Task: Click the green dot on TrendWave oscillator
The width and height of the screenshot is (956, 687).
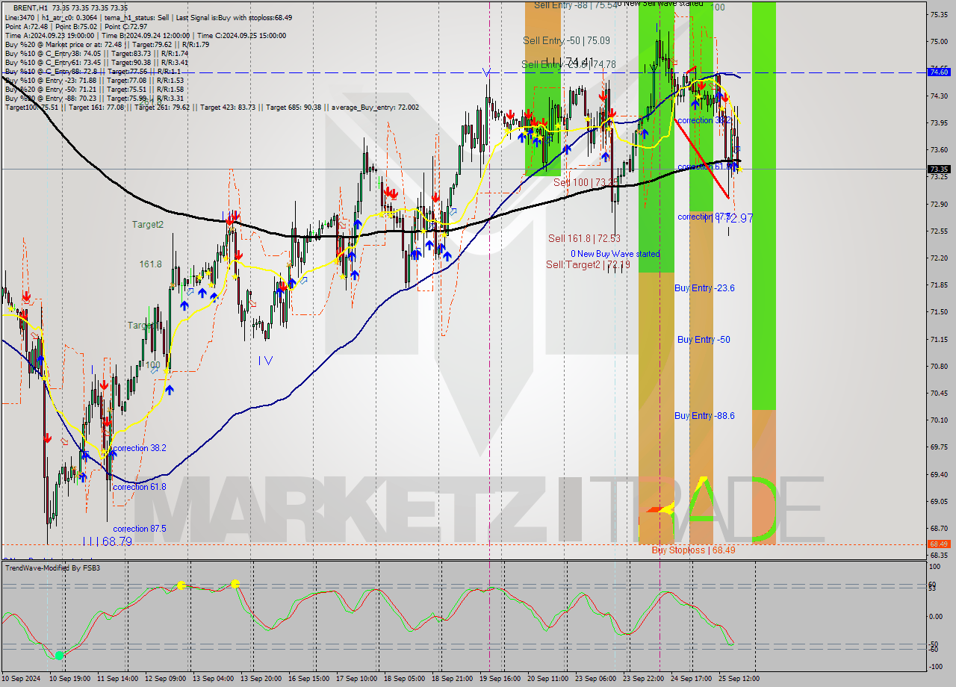Action: coord(59,656)
